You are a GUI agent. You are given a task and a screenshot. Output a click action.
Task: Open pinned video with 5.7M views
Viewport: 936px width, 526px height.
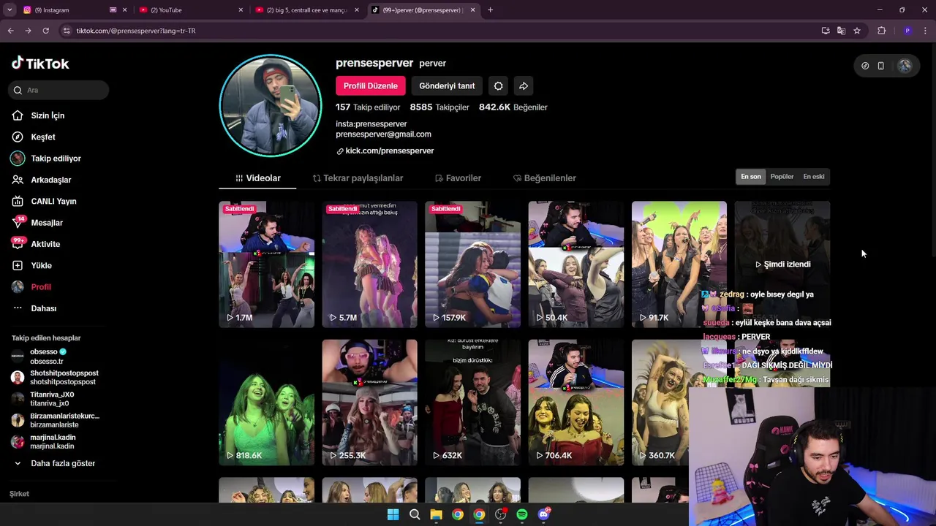click(x=369, y=264)
